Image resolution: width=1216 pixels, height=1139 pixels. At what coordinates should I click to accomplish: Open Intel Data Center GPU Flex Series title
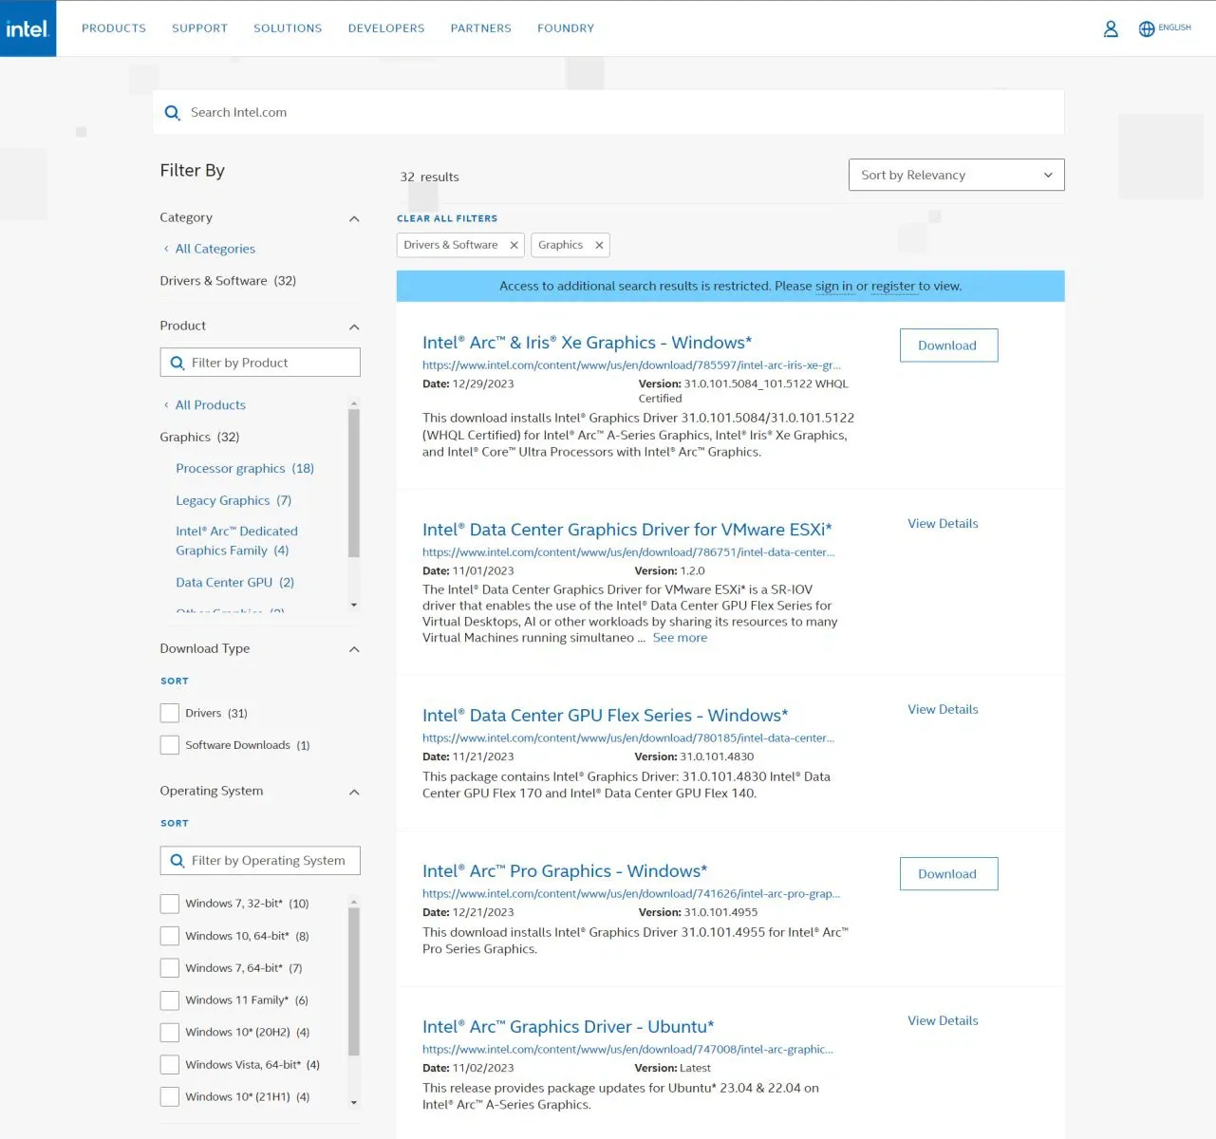(x=605, y=716)
